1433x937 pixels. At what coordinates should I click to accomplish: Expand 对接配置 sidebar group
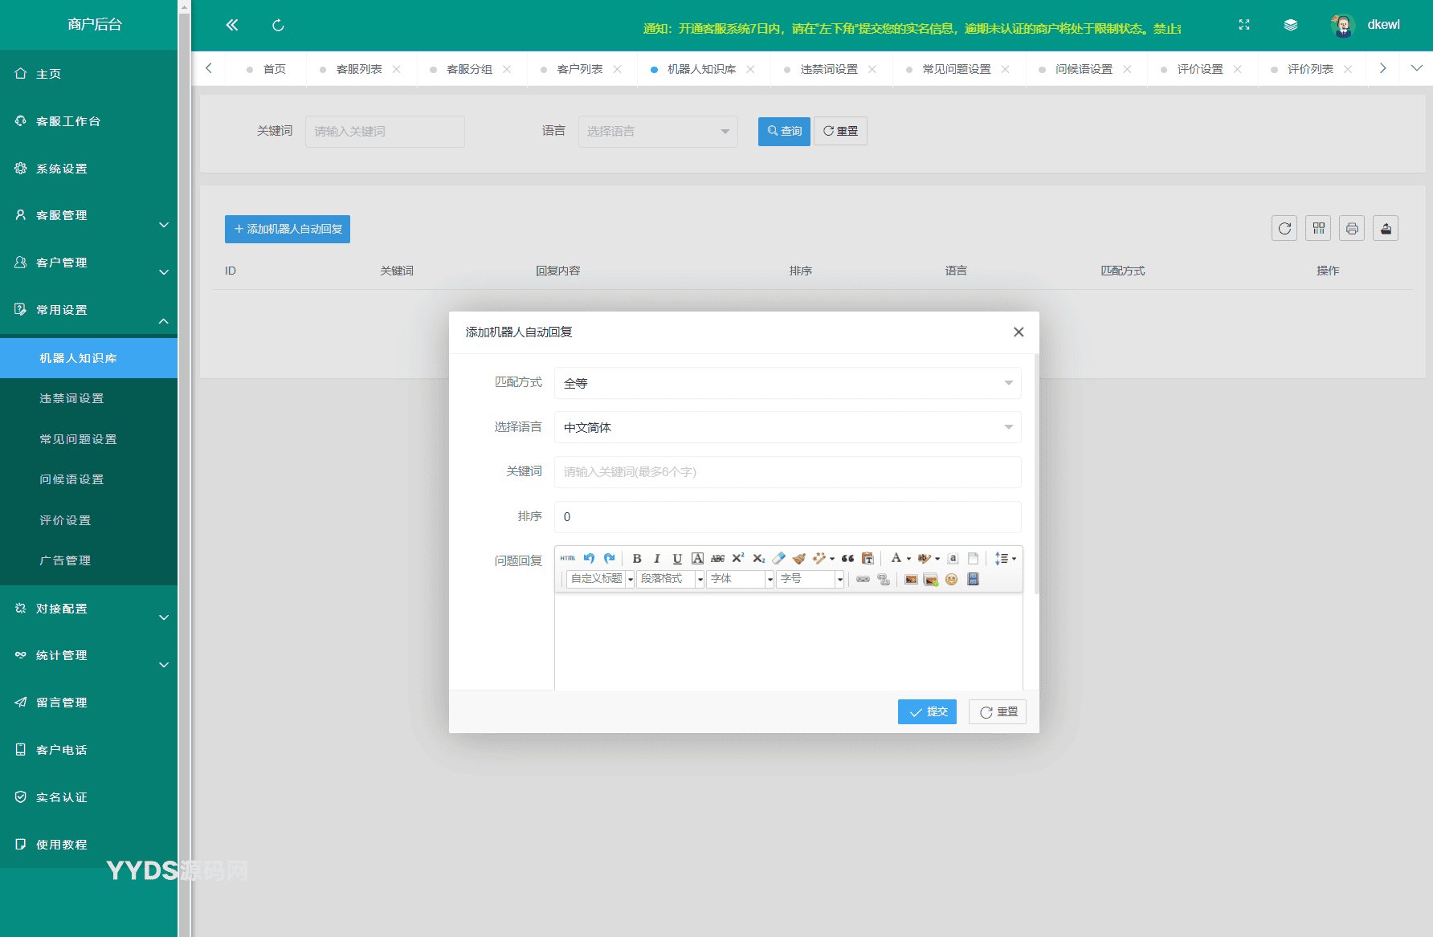(88, 609)
